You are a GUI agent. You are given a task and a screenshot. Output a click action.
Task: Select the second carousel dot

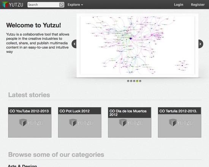pos(131,81)
